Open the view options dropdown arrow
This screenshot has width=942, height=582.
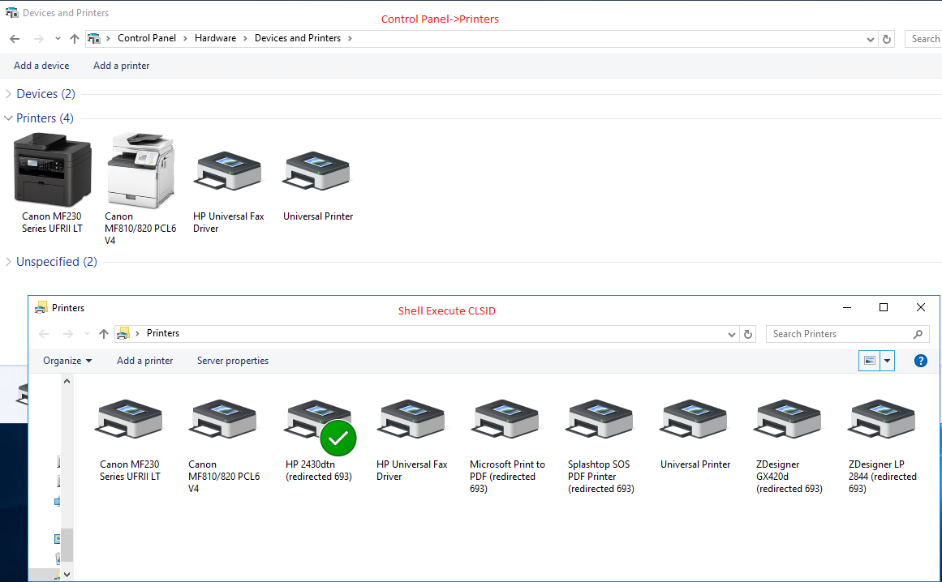click(x=887, y=361)
